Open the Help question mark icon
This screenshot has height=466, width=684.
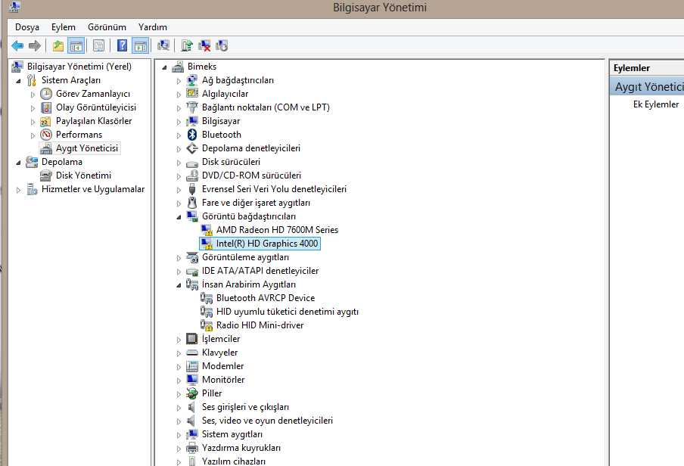pos(122,45)
